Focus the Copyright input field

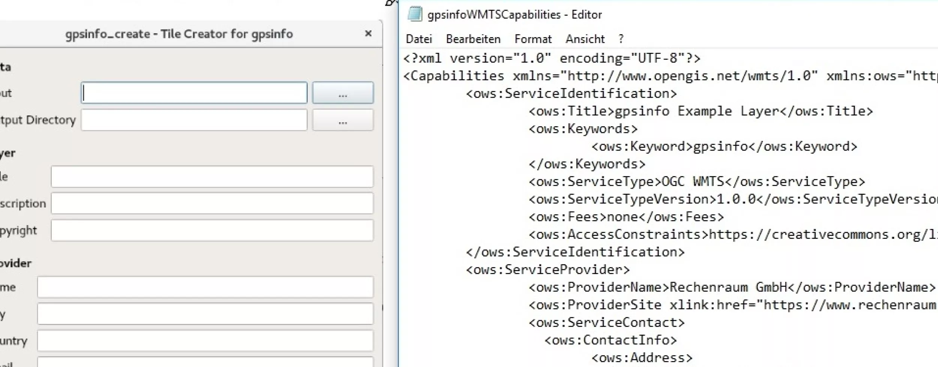[x=212, y=230]
